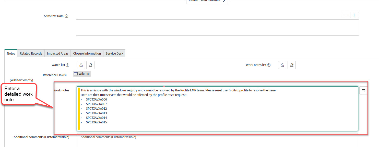This screenshot has height=147, width=379.
Task: Open the Work notes list help icon
Action: tap(269, 65)
